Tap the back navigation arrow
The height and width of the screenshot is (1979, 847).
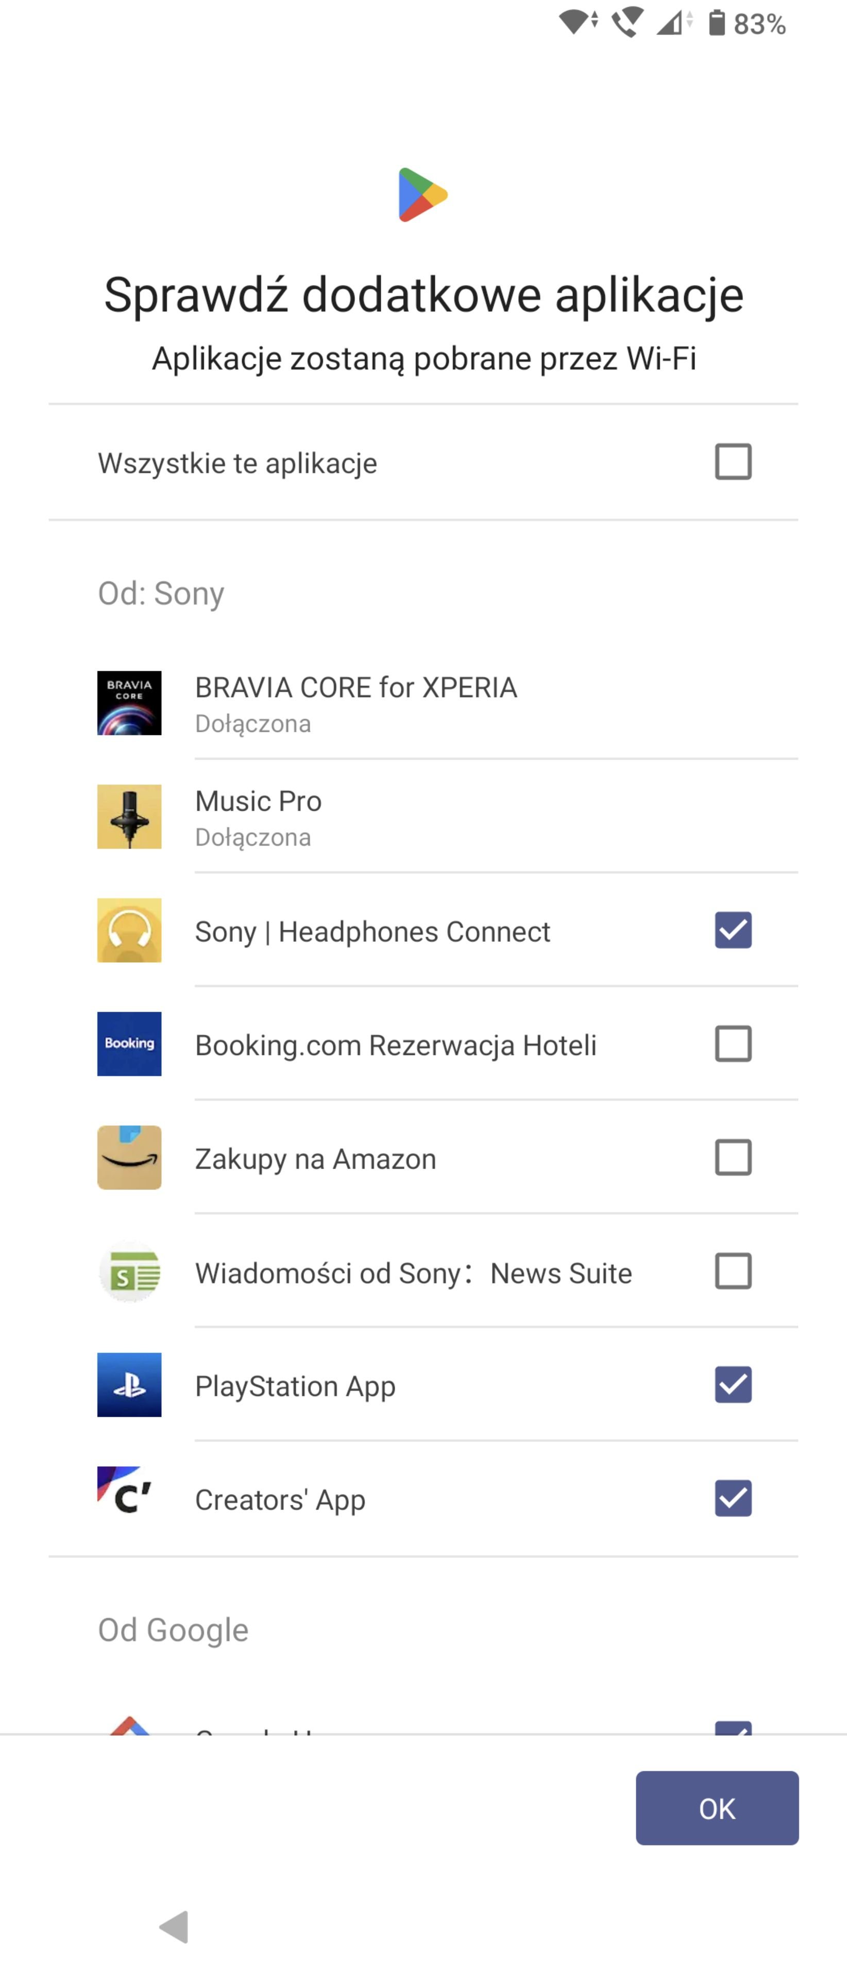(174, 1927)
